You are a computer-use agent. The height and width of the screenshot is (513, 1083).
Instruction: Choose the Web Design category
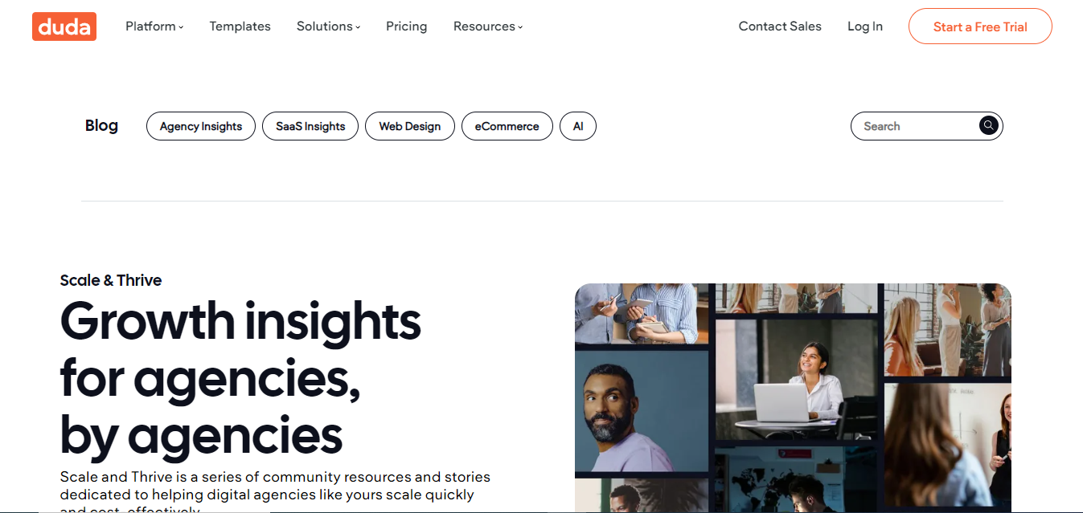tap(410, 126)
